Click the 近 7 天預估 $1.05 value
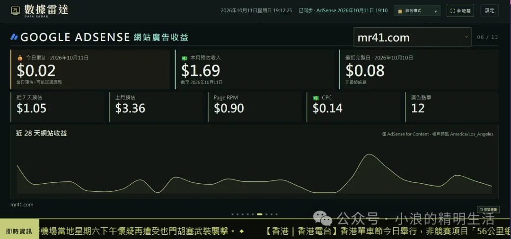Screen dimensions: 511x239 (32, 108)
